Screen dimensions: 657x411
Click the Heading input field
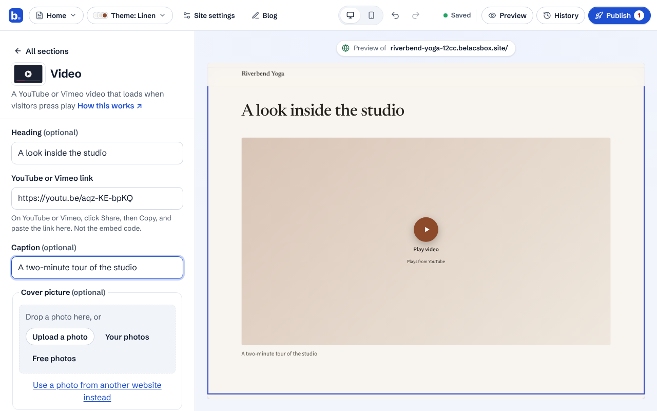[97, 153]
